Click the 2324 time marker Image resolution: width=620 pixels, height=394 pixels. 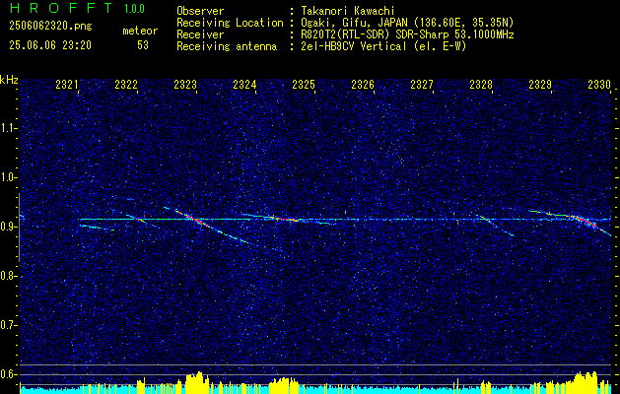(244, 84)
